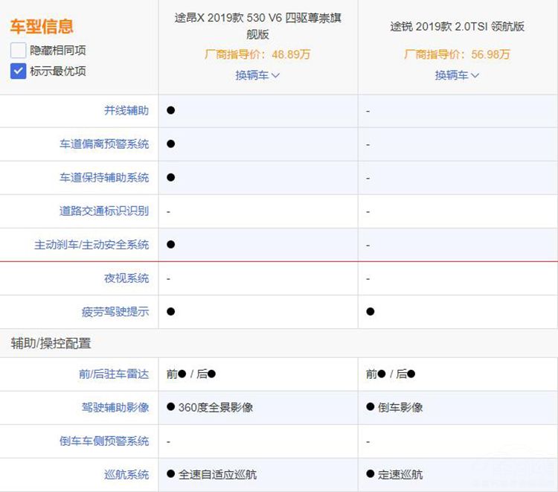This screenshot has height=492, width=558.
Task: Click 主动刹车/主动安全系统 label
Action: coord(92,244)
